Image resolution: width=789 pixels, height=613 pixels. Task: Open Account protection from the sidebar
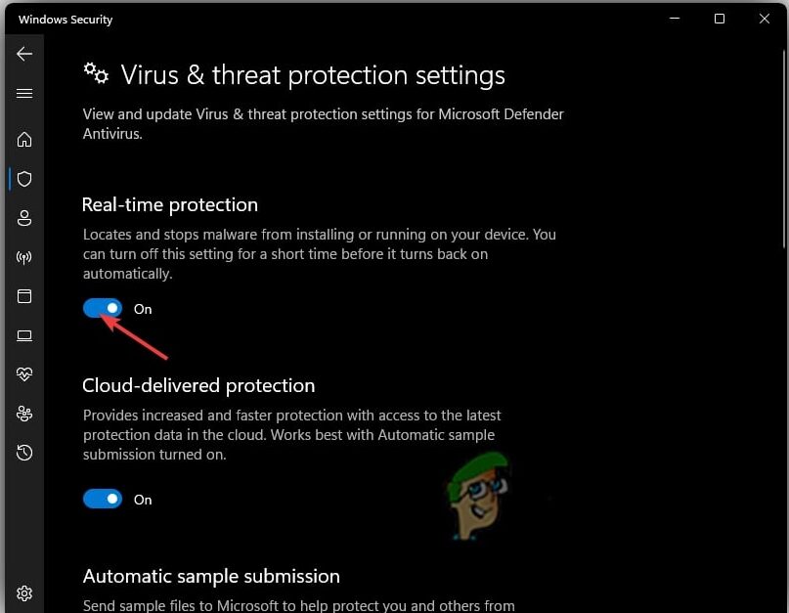[24, 218]
